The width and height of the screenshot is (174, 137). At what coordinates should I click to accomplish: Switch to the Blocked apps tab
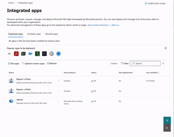(52, 34)
